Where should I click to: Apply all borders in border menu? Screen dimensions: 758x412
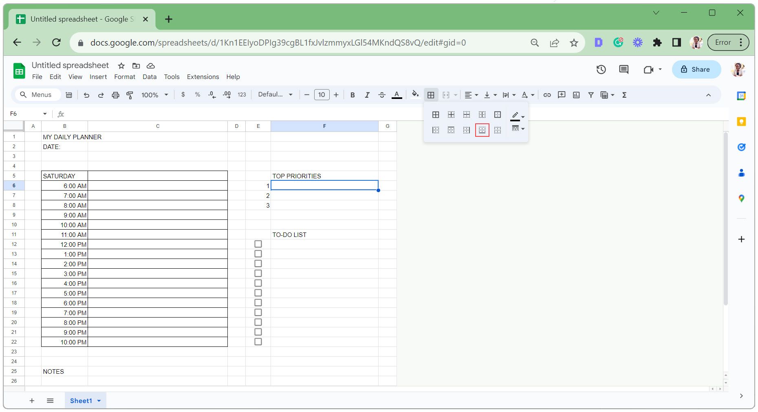tap(436, 115)
